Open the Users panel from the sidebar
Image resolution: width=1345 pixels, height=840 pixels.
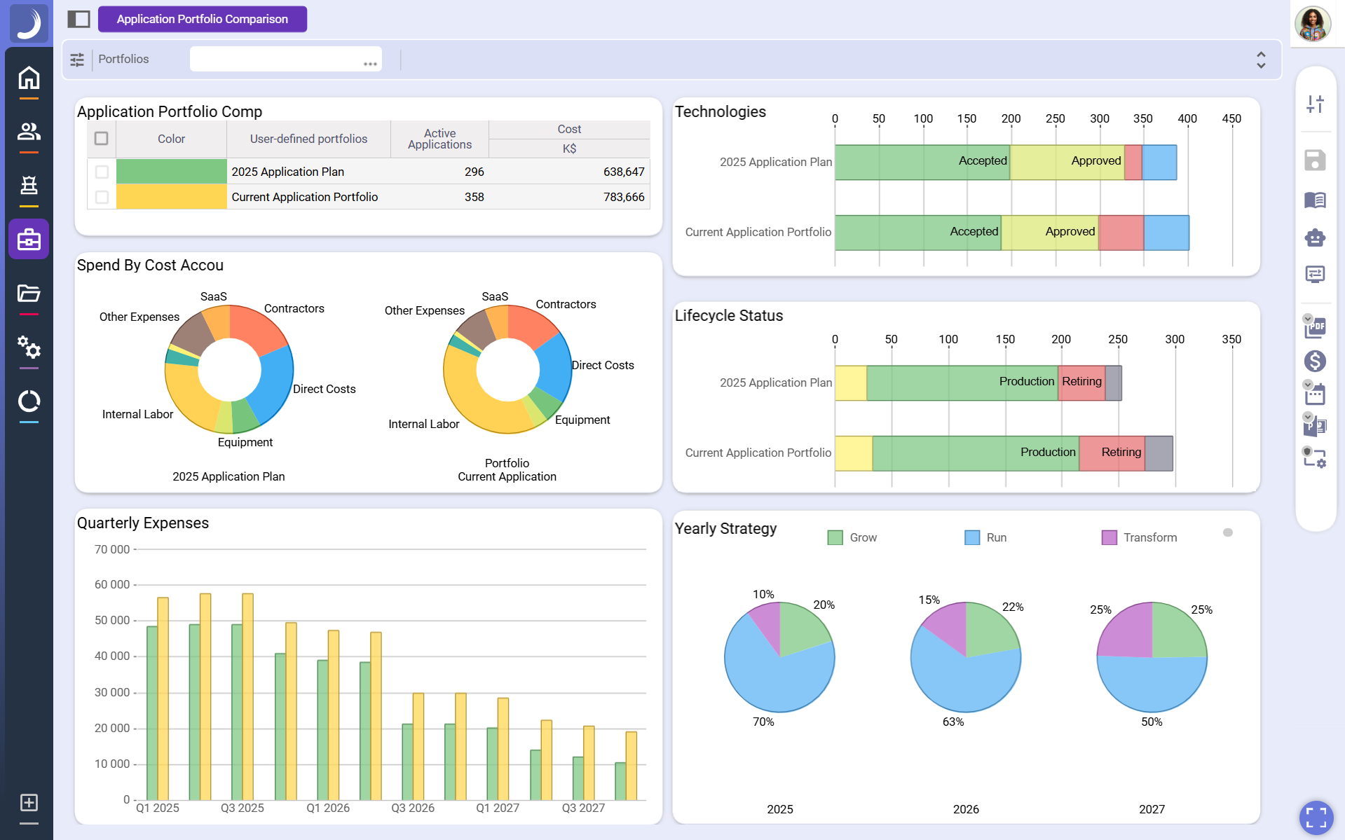[x=28, y=132]
